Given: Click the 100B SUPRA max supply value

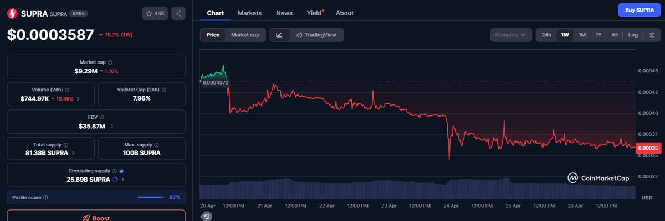Looking at the screenshot, I should (142, 152).
